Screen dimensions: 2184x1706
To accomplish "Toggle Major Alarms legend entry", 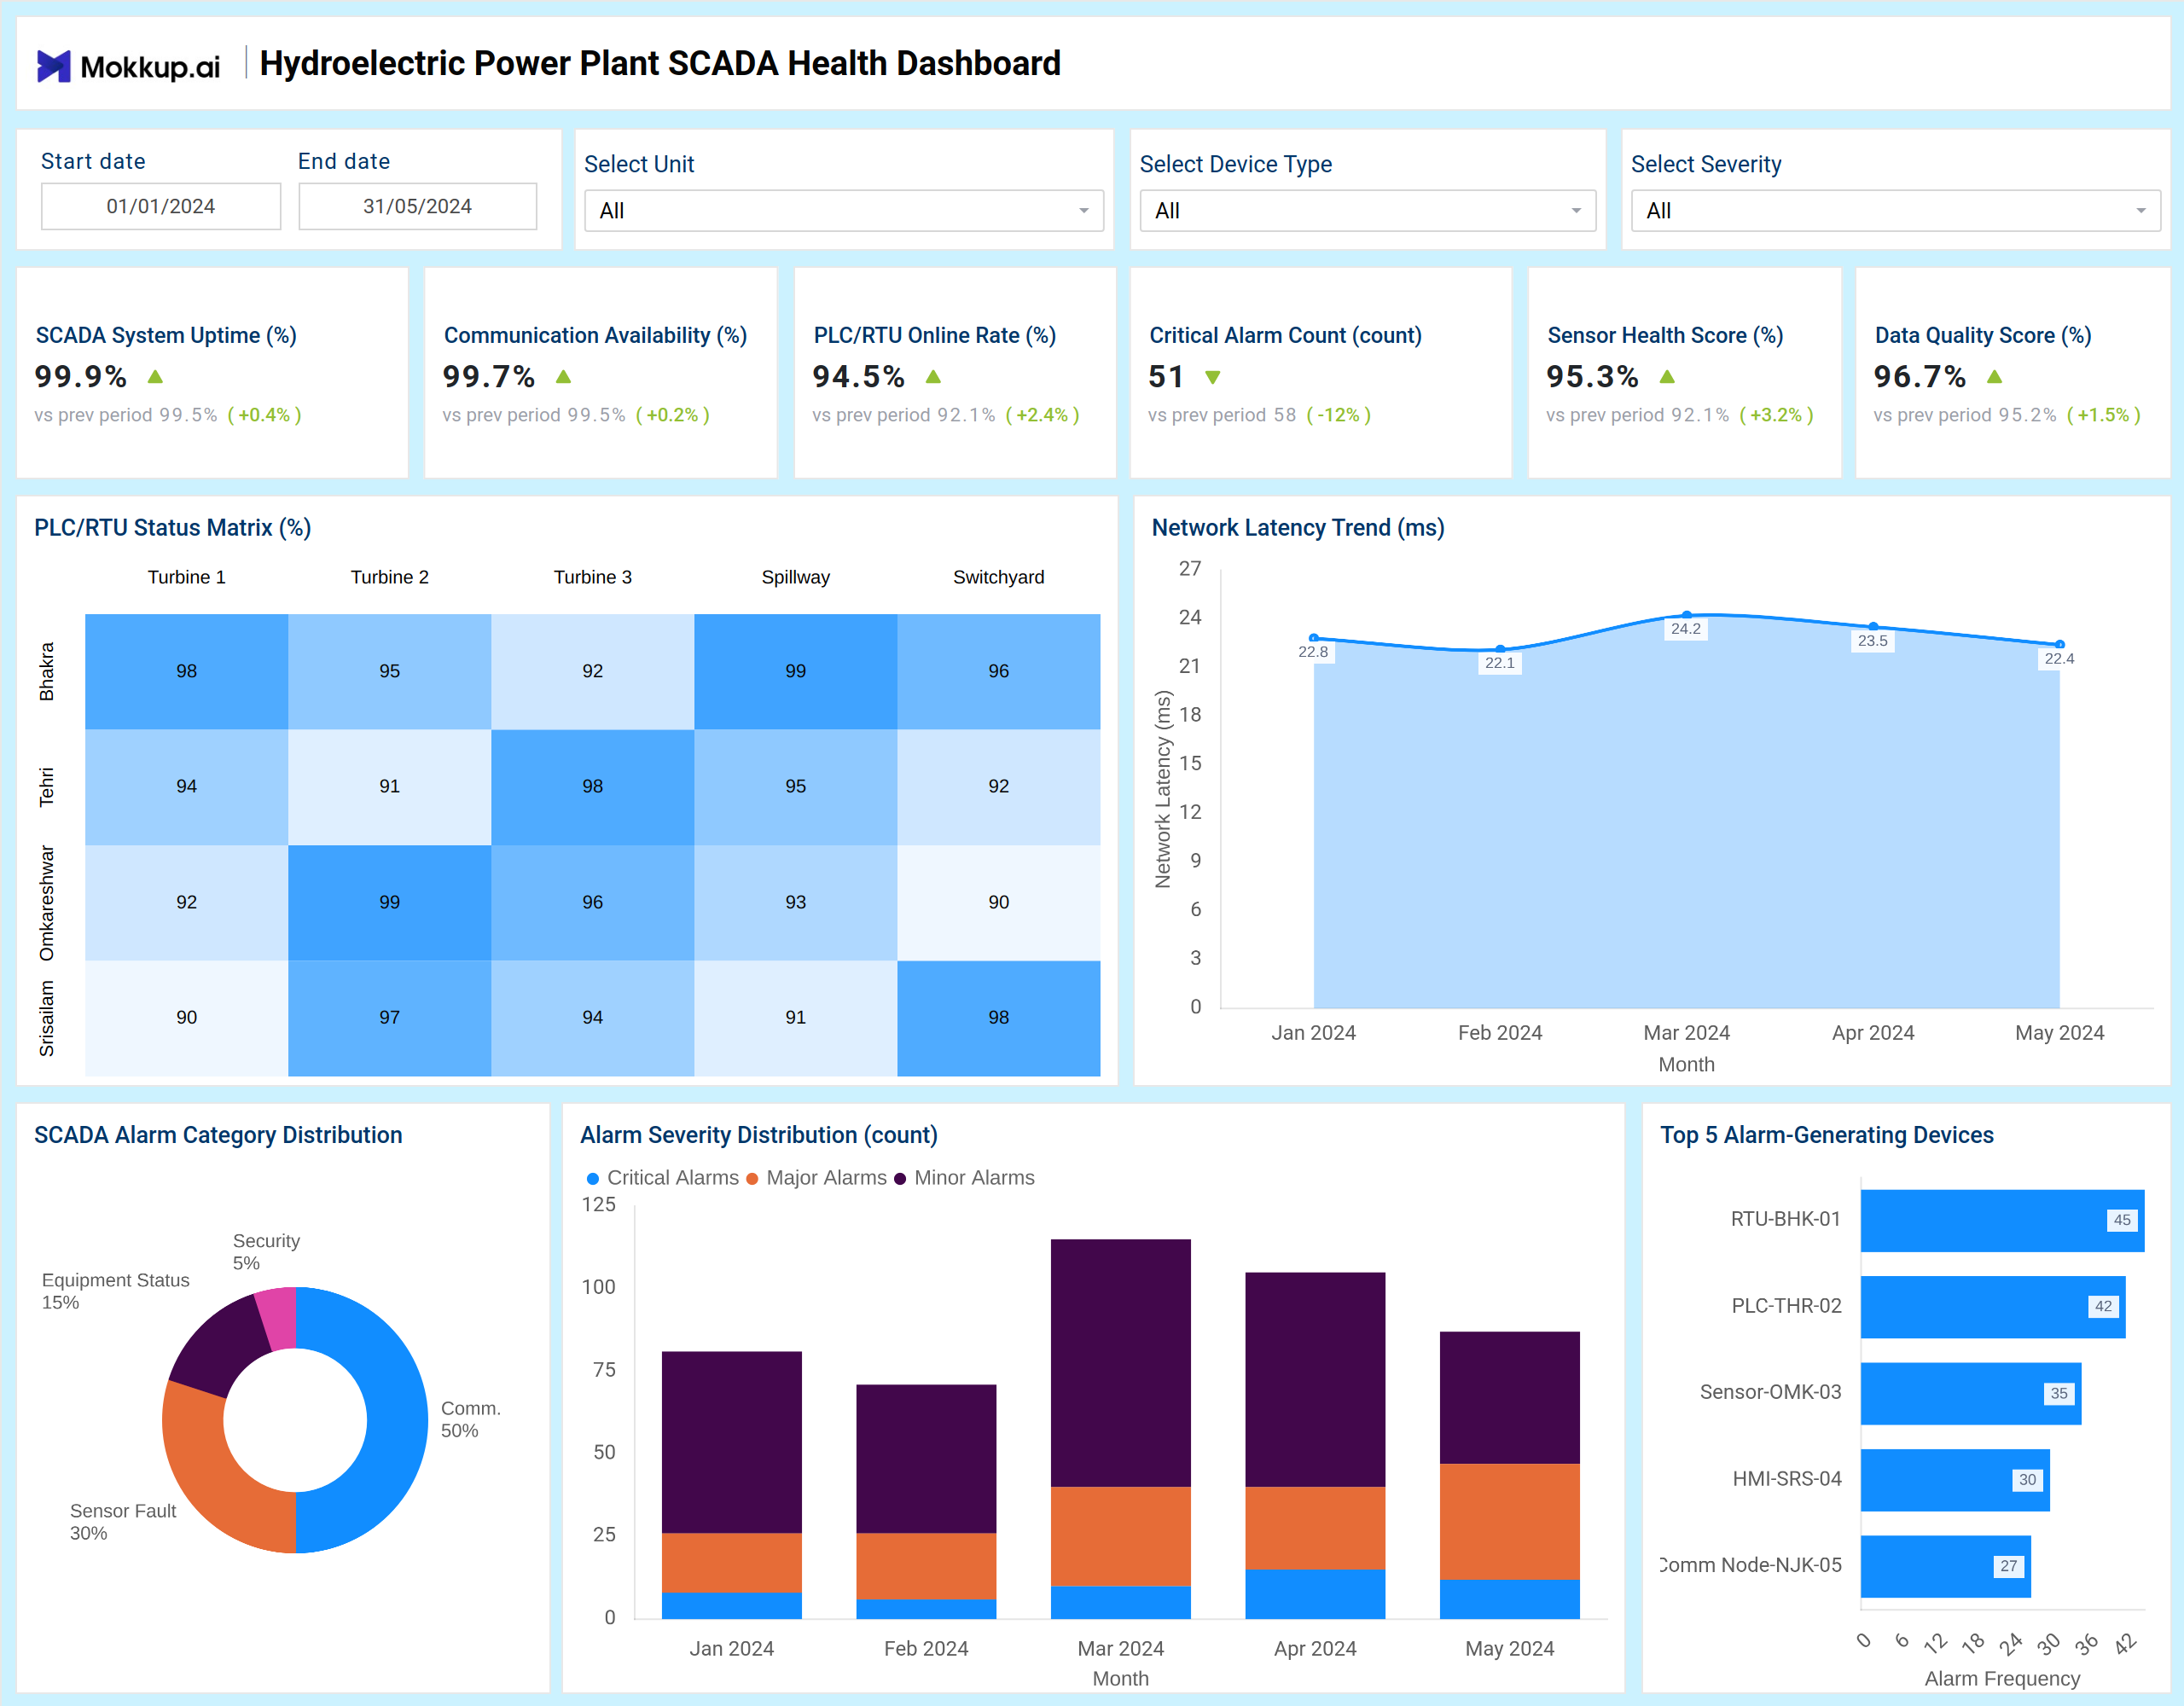I will pos(817,1178).
